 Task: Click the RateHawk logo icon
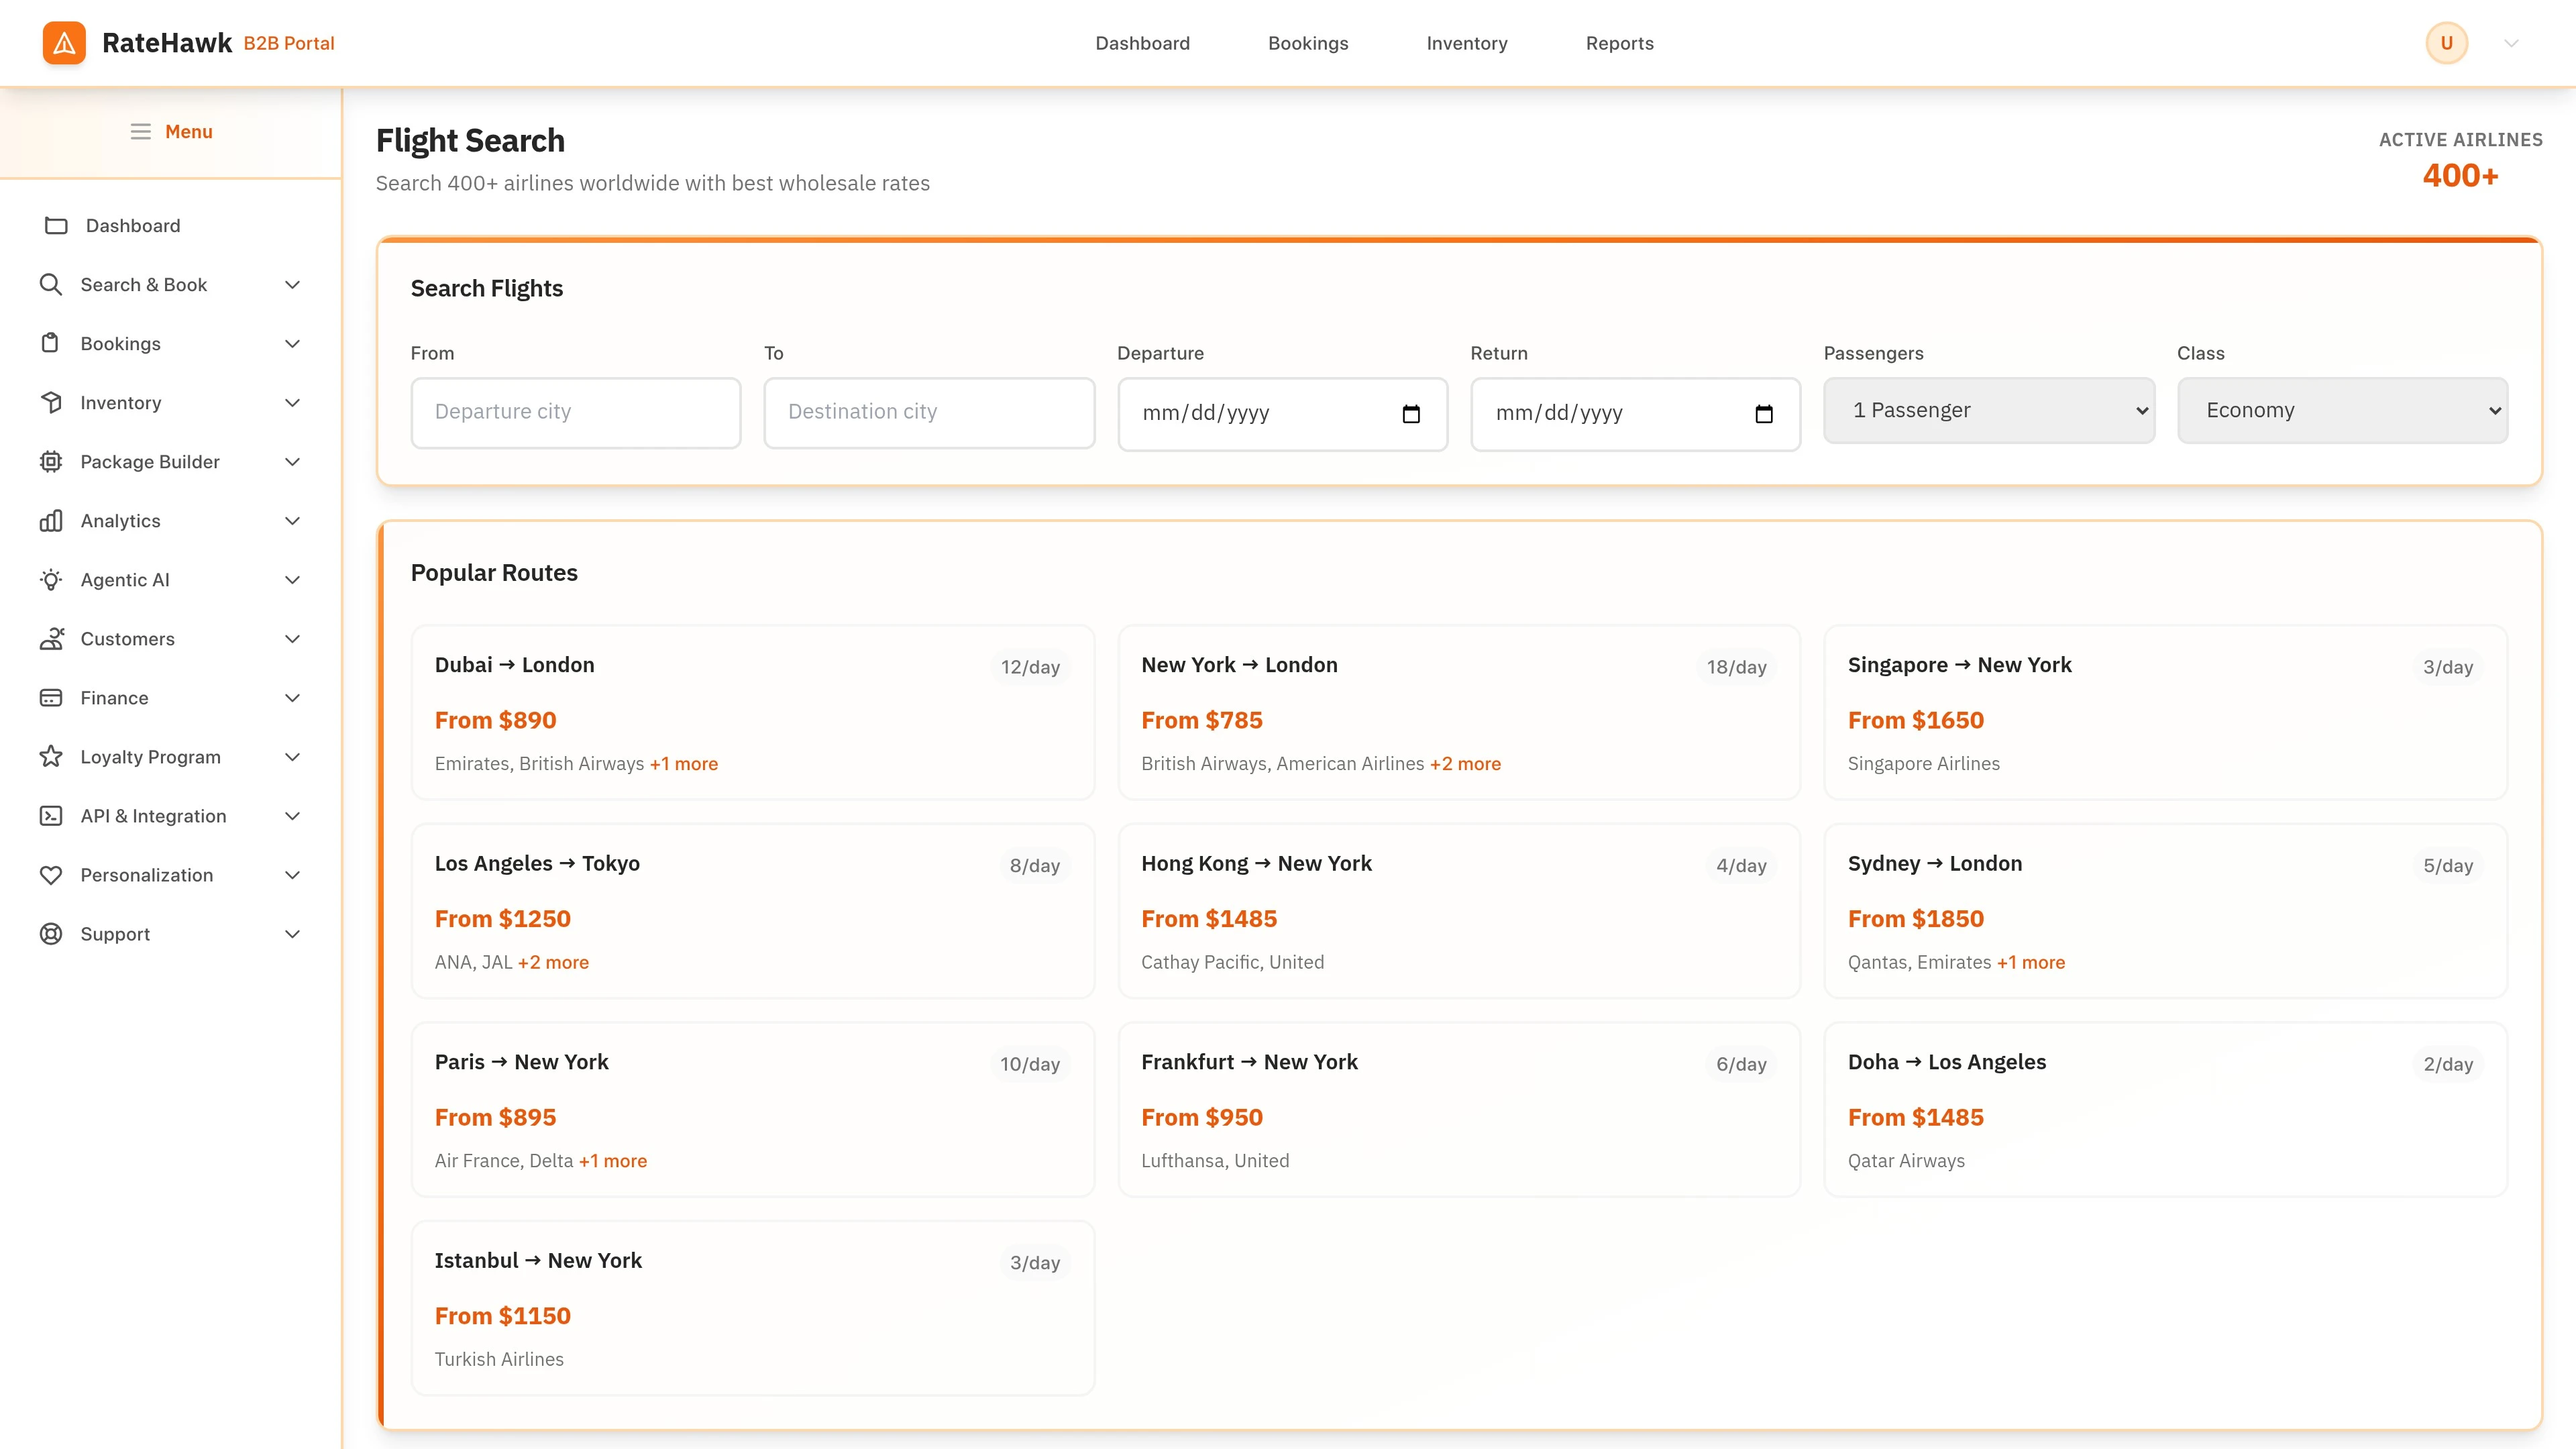tap(64, 43)
